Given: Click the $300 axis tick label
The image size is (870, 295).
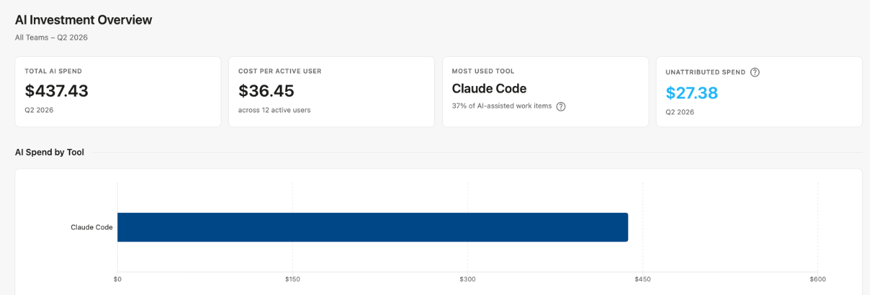Looking at the screenshot, I should [467, 279].
